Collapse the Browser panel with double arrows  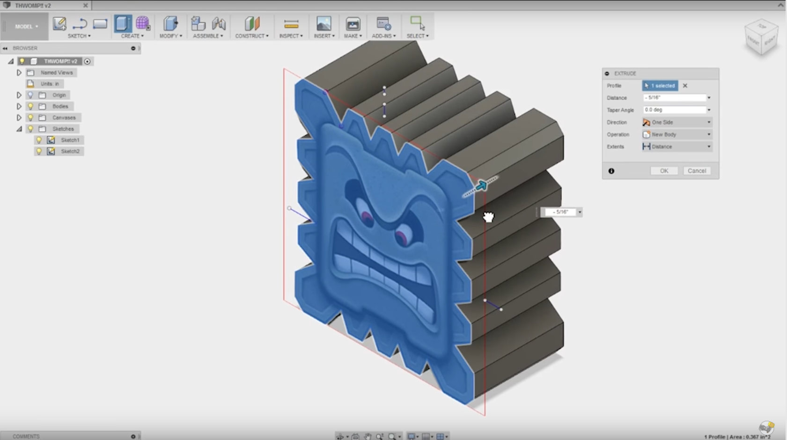(x=5, y=48)
